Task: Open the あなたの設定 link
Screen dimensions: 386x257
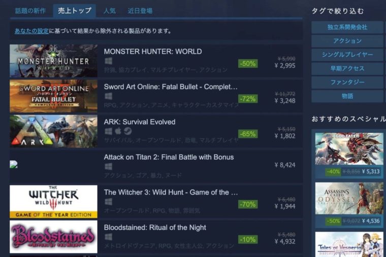Action: 31,31
